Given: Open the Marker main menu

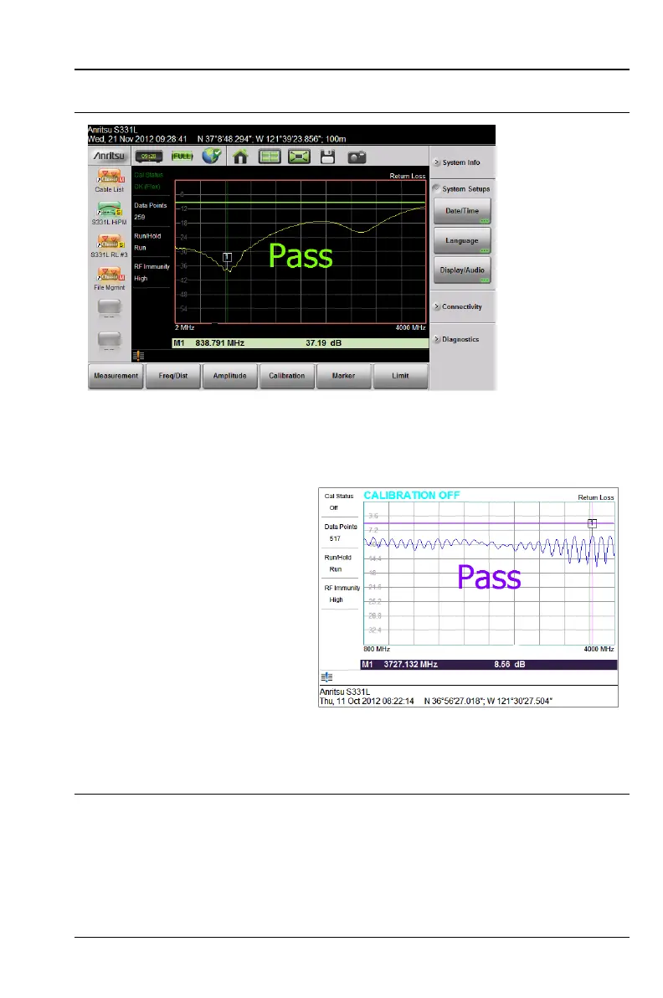Looking at the screenshot, I should pos(343,376).
